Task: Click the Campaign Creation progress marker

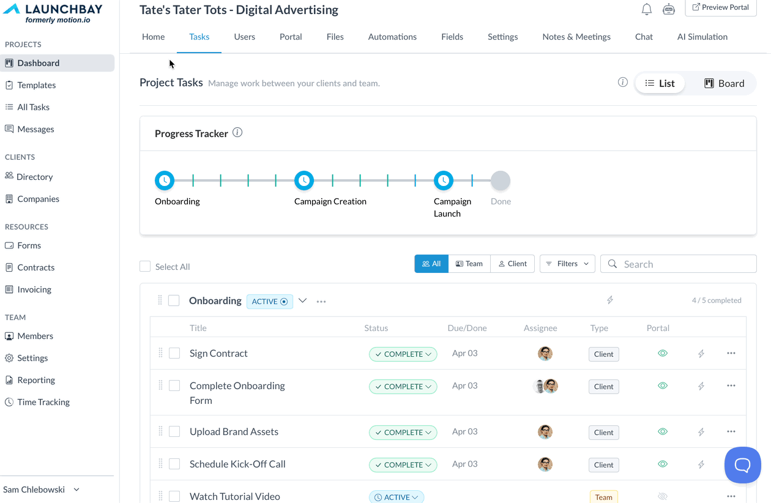Action: (304, 181)
